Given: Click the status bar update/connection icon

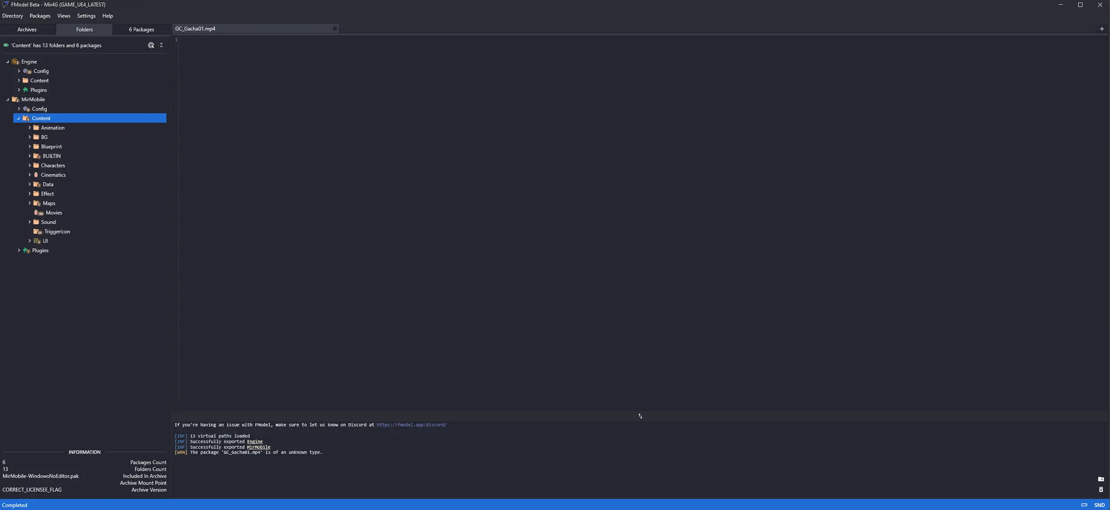Looking at the screenshot, I should [1084, 505].
